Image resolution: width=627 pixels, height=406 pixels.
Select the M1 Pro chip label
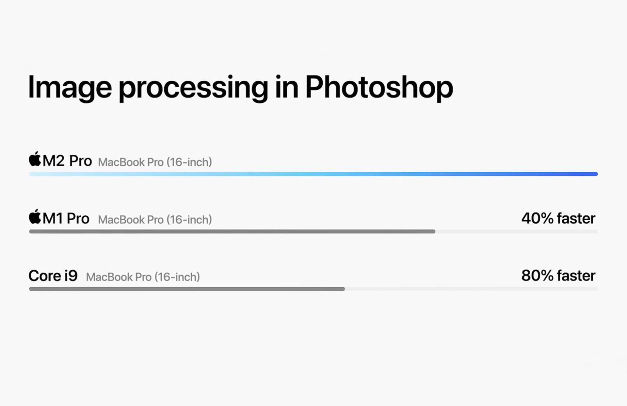tap(66, 218)
